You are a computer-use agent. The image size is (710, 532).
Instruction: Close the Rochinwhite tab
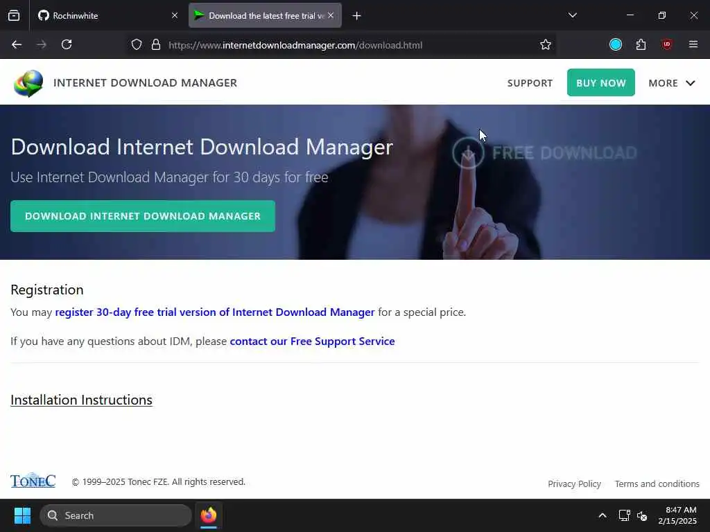(175, 16)
